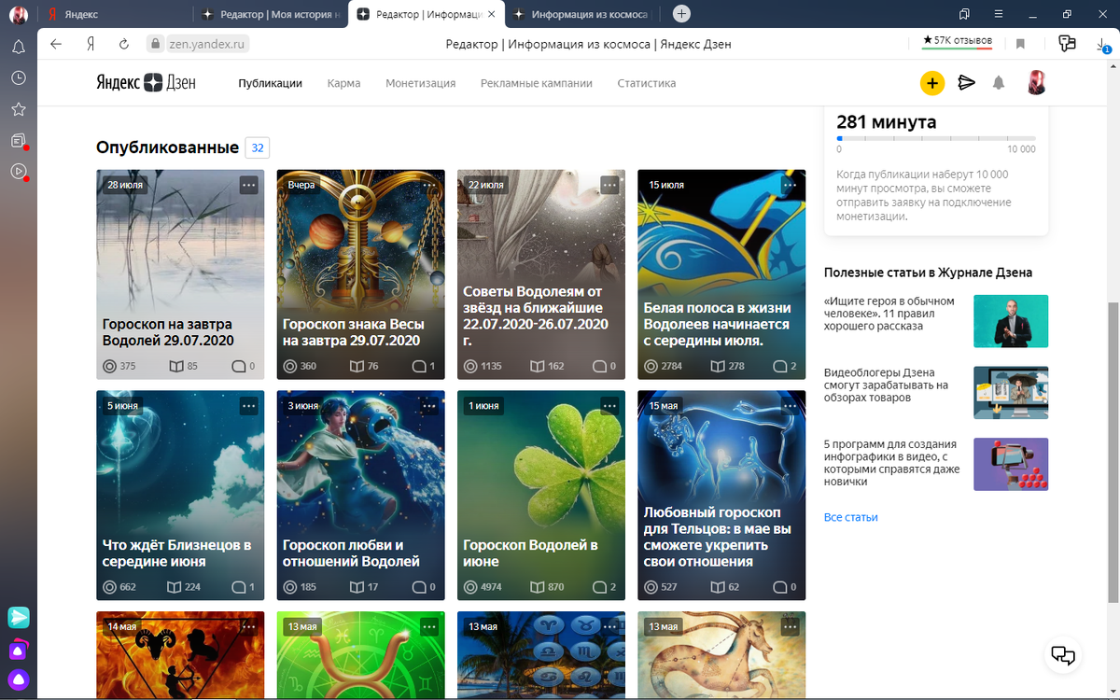Screen dimensions: 1120x700
Task: Switch to the Яндекс browser tab
Action: pyautogui.click(x=114, y=14)
